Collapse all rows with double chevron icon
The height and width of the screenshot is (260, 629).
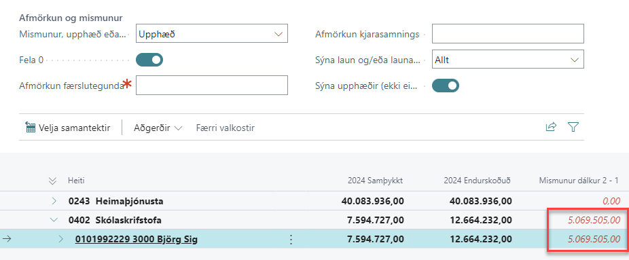tap(52, 181)
